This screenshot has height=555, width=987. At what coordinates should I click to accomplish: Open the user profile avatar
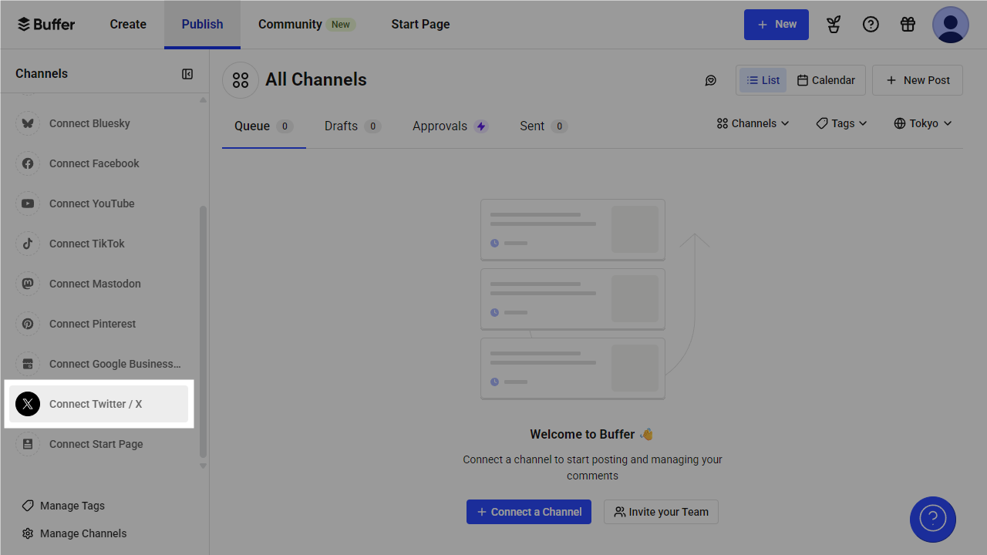[950, 25]
